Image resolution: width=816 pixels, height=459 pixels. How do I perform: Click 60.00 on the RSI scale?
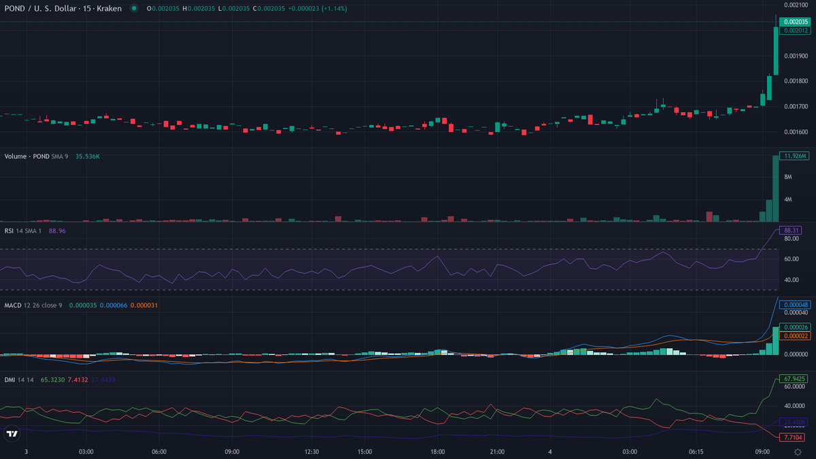point(792,259)
